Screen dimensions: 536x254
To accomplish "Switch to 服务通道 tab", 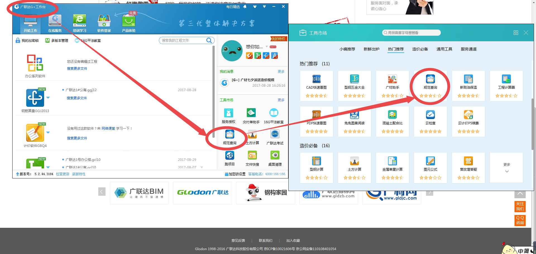I will 469,49.
